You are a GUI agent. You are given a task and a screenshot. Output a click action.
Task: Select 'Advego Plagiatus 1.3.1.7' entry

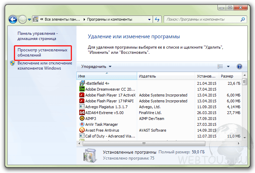click(x=106, y=107)
